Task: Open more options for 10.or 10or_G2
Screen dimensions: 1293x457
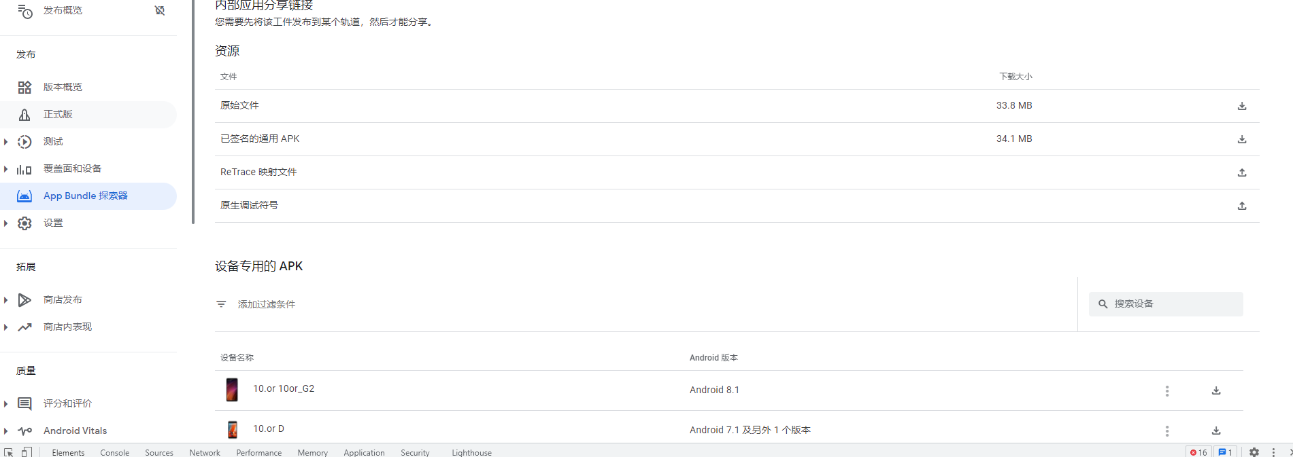Action: tap(1166, 390)
